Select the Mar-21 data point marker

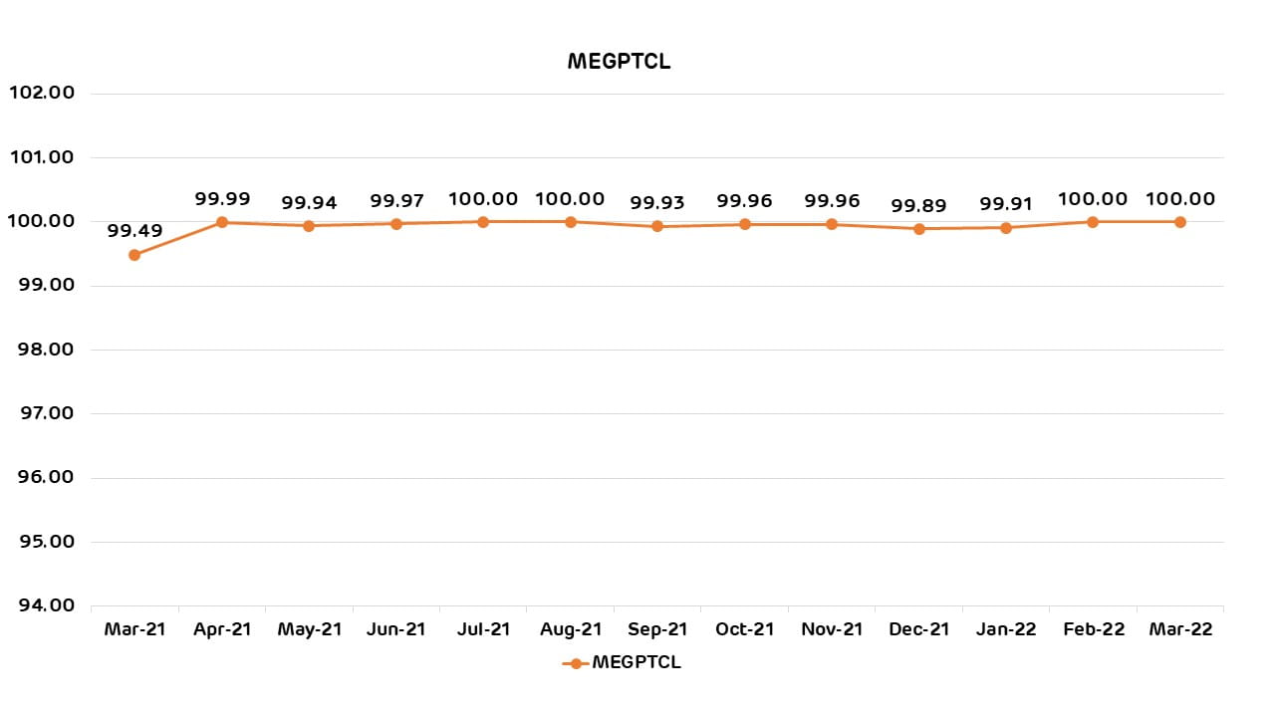click(134, 255)
